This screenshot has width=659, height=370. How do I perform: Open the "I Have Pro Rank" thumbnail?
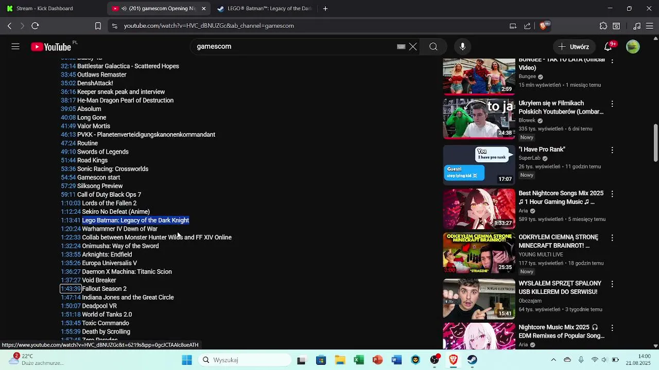pos(479,165)
